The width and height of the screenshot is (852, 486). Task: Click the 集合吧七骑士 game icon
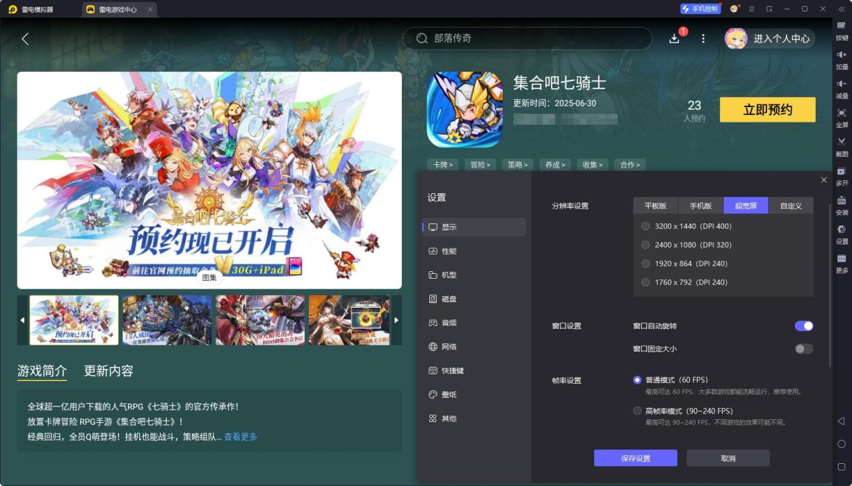pyautogui.click(x=465, y=109)
